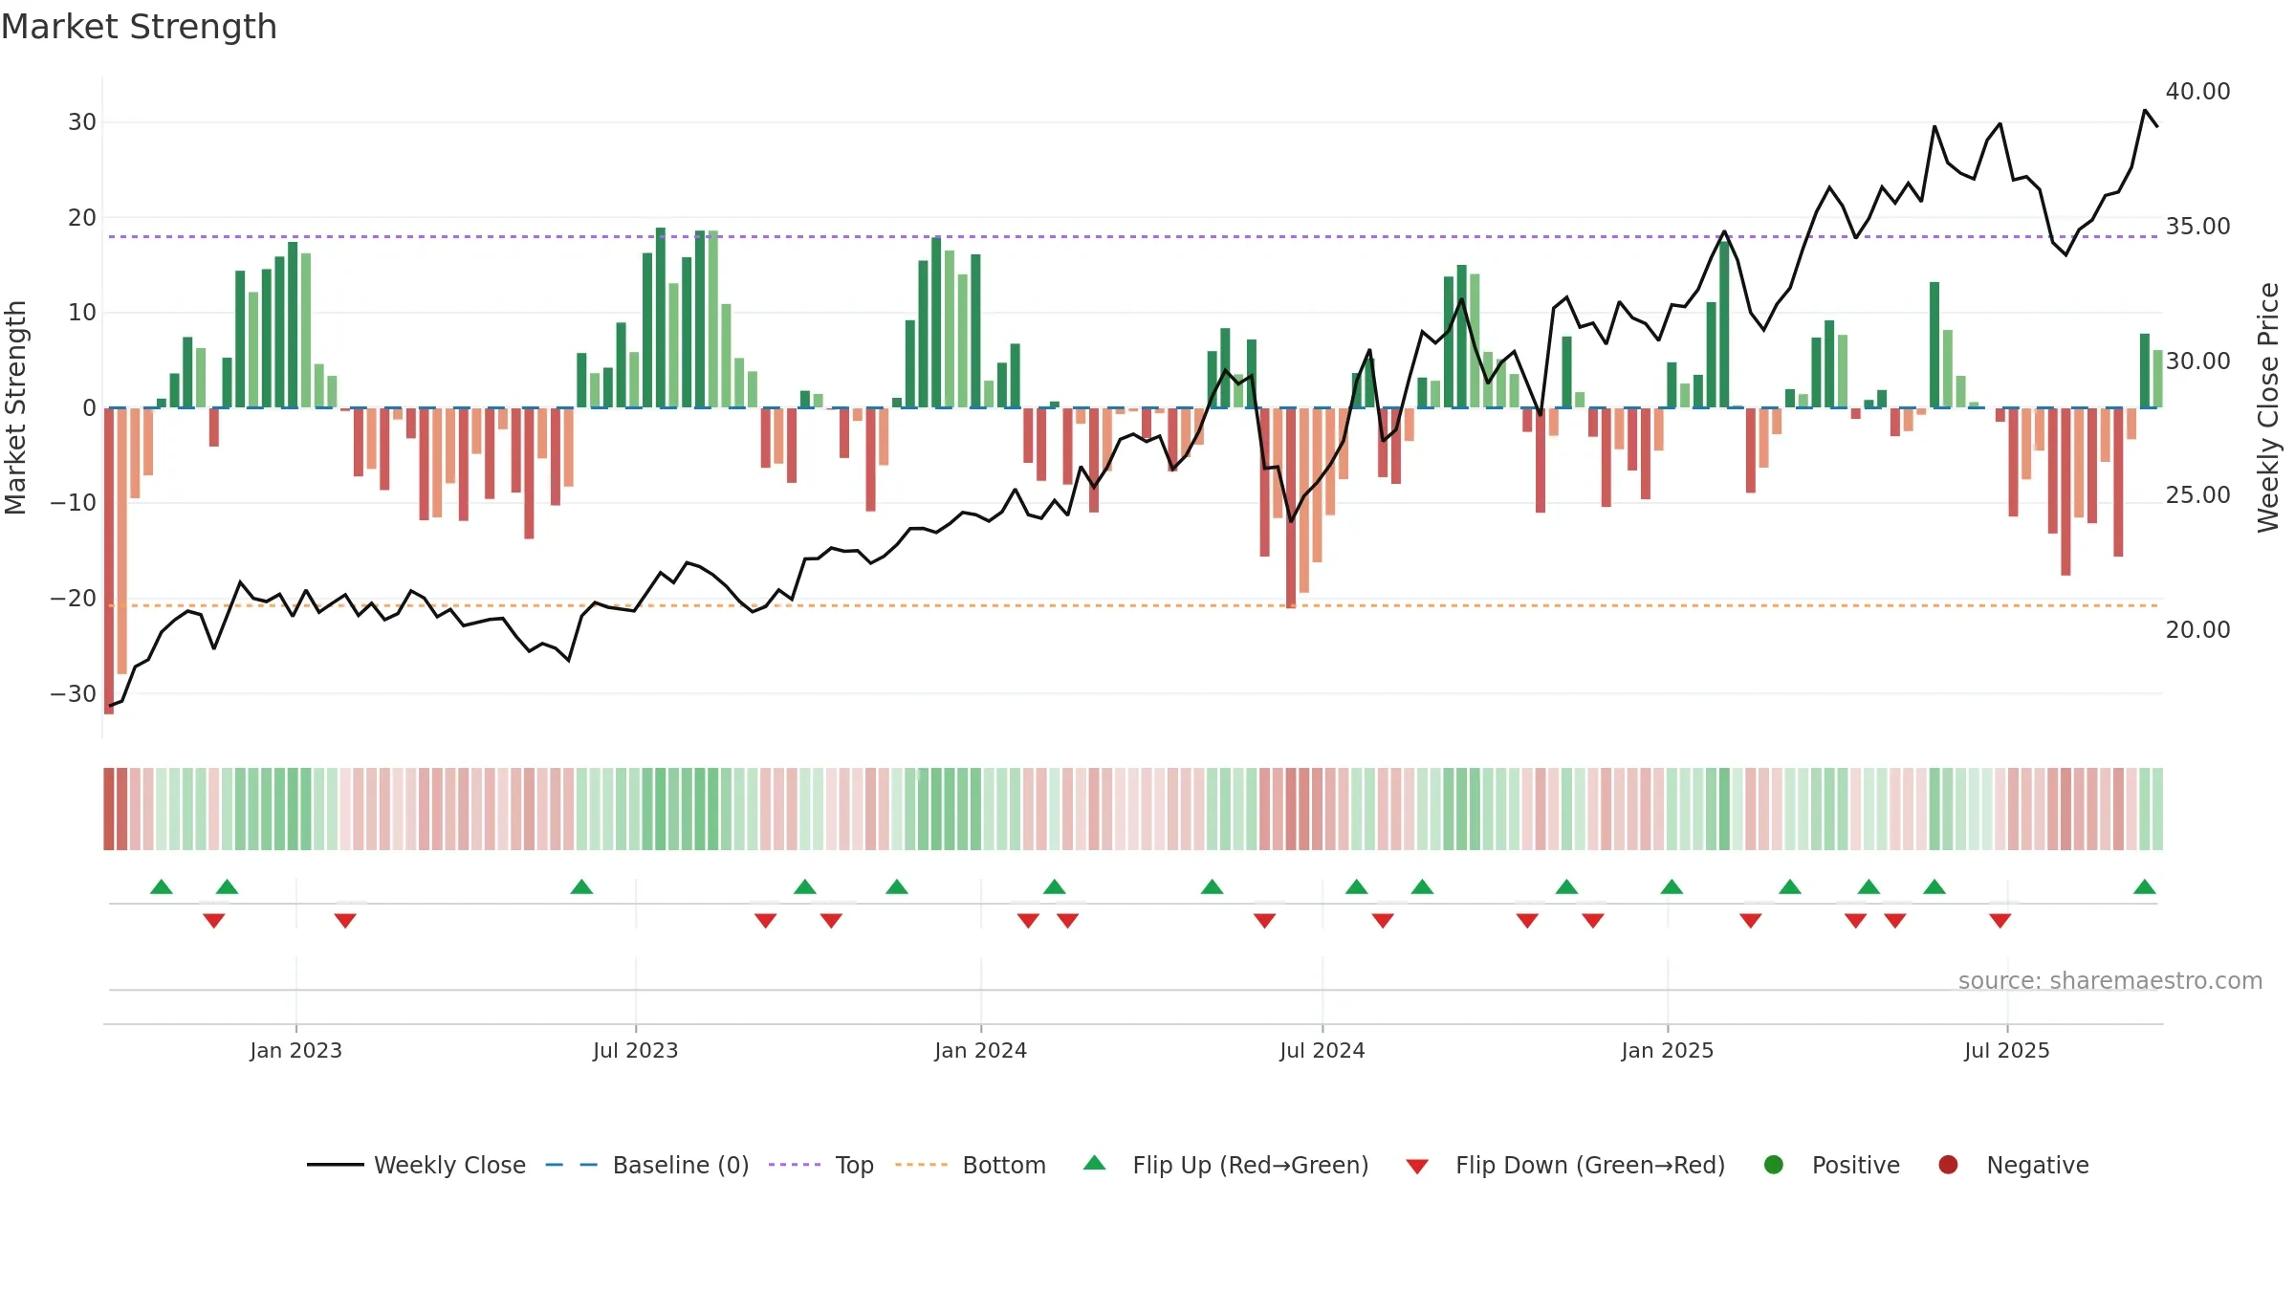
Task: Click the flip-up marker just before Jul 2023
Action: pyautogui.click(x=581, y=886)
